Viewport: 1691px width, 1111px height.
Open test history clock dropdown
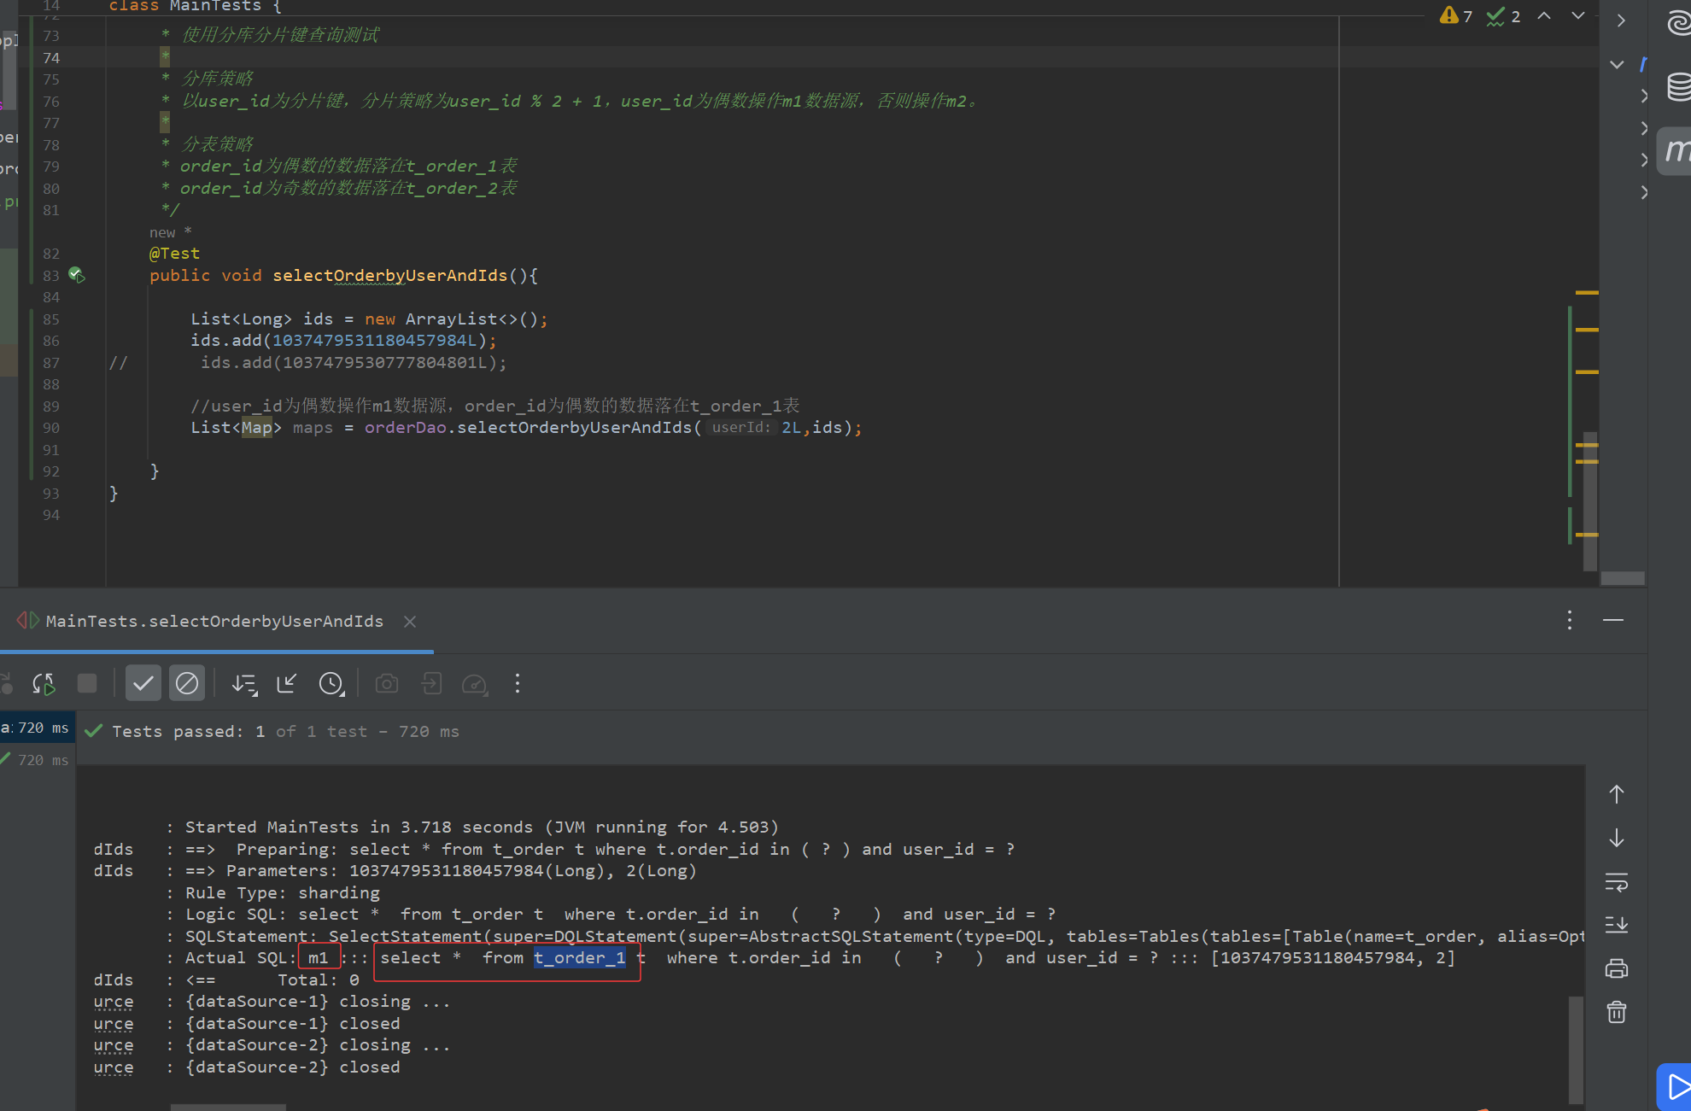tap(331, 683)
